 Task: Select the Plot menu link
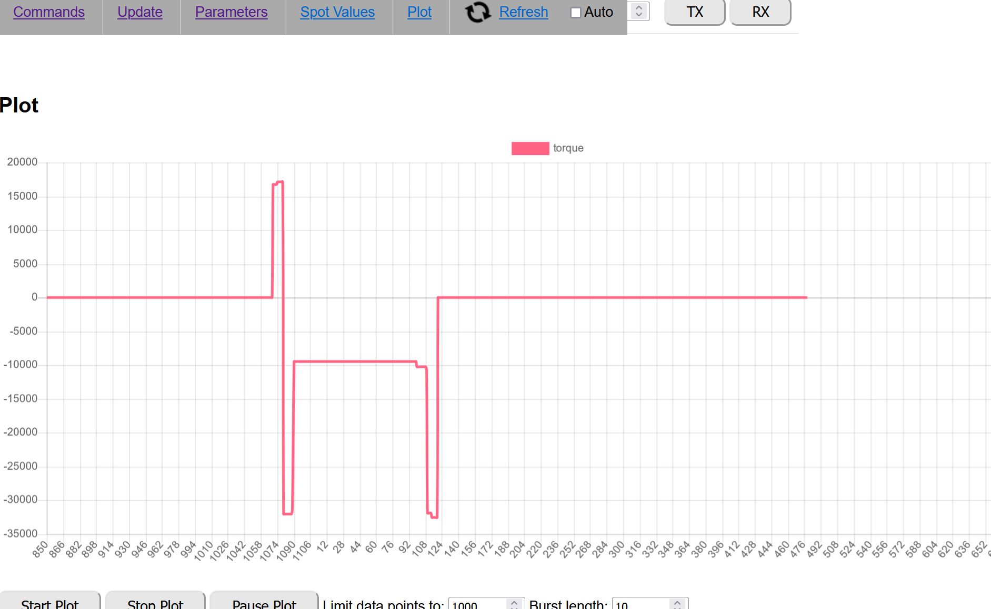pos(419,12)
